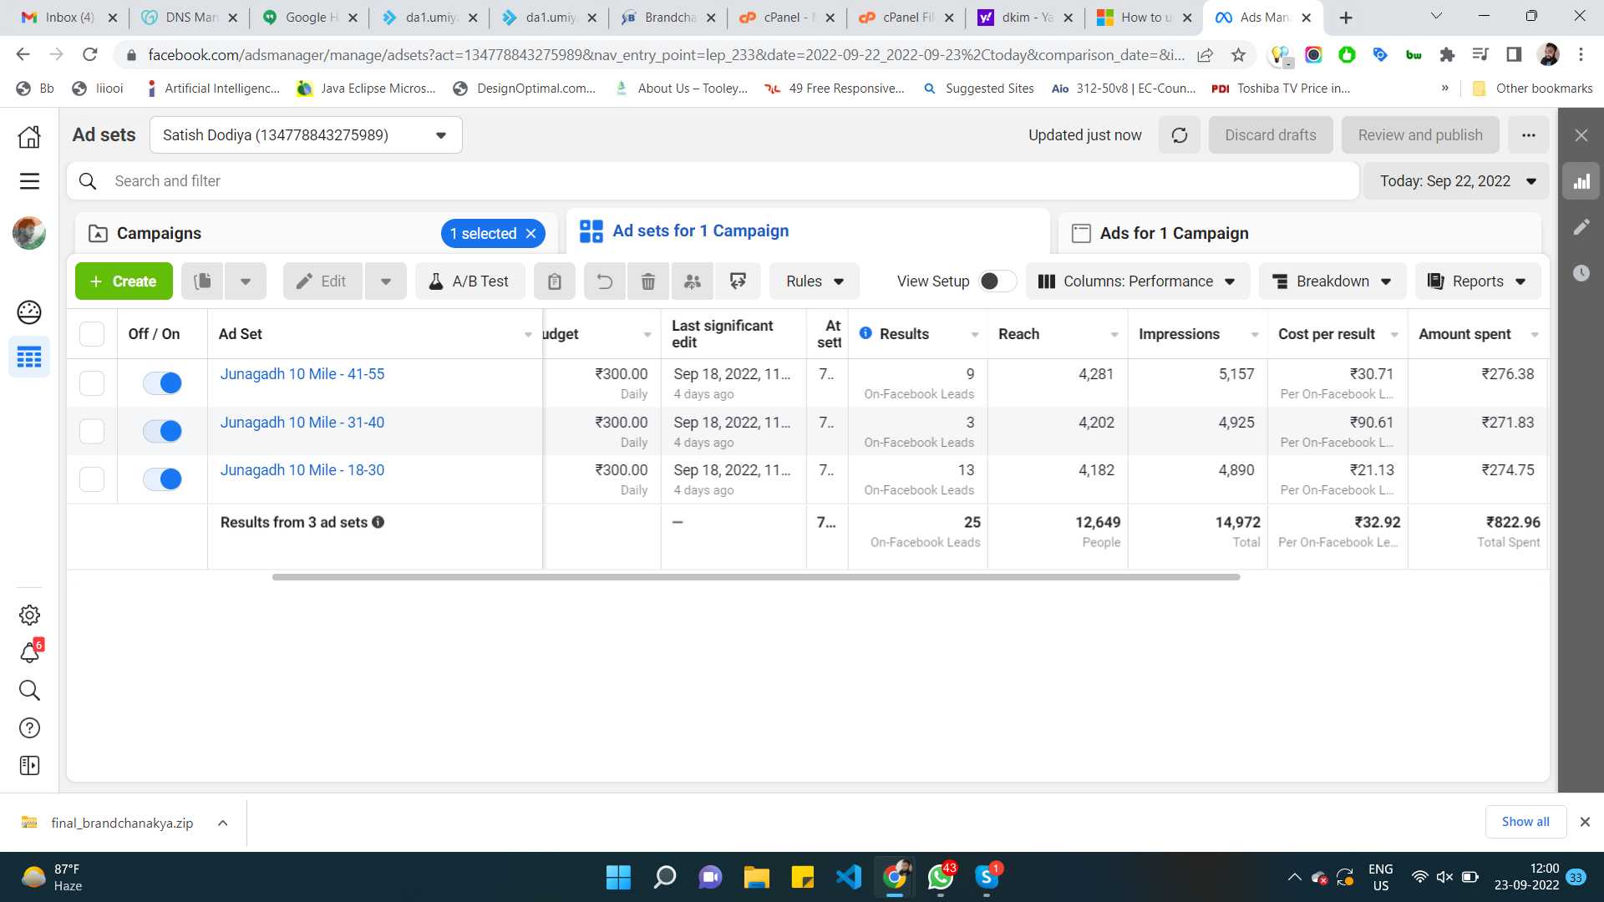Click the refresh data button
The image size is (1604, 902).
pos(1180,135)
